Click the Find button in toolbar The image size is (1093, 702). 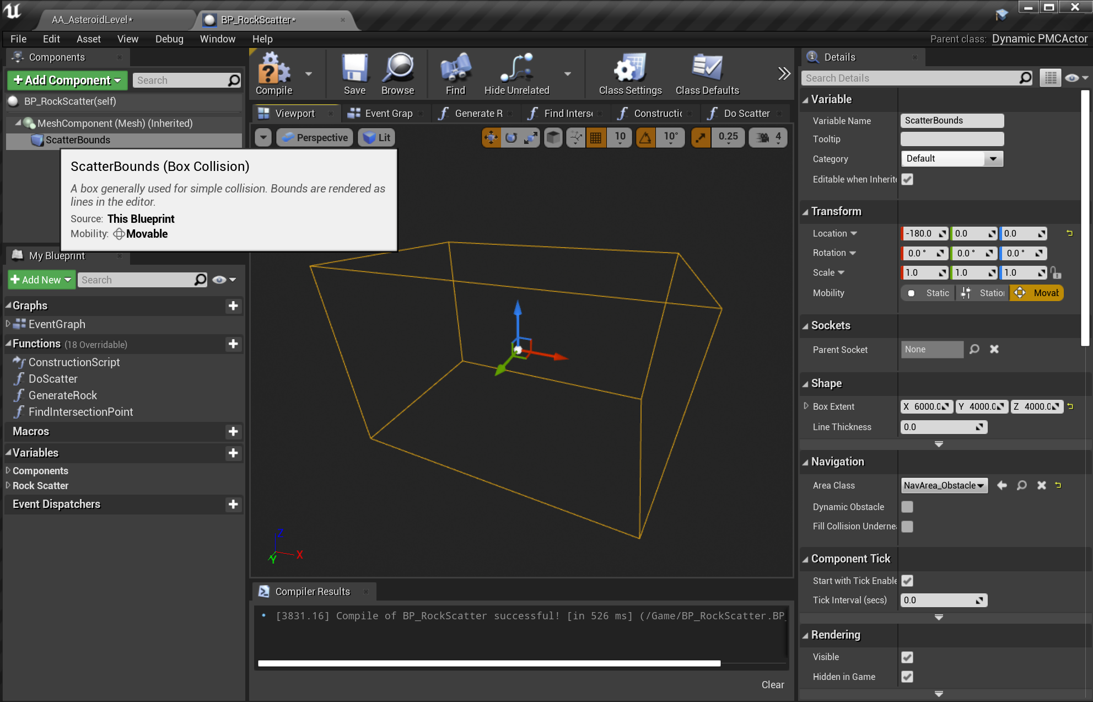coord(455,73)
